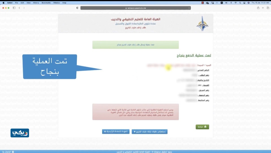Click the رقم المتابعة label

point(204,100)
